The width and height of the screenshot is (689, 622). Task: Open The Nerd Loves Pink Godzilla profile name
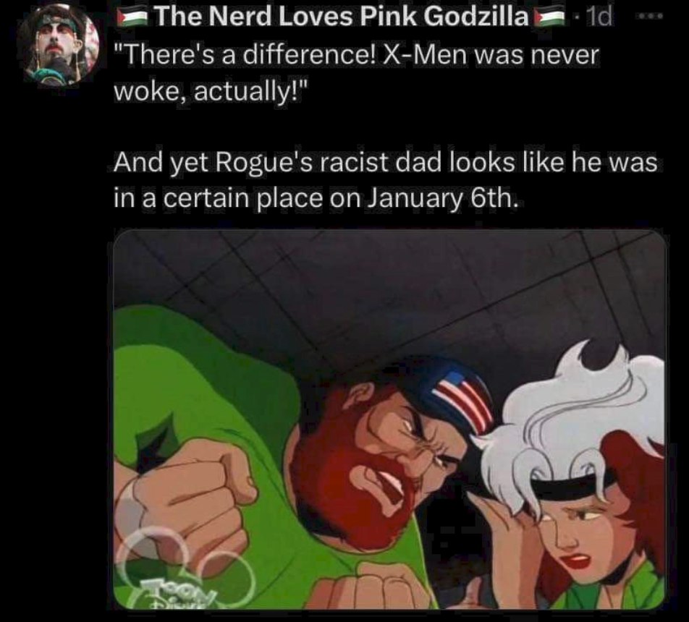pos(341,17)
